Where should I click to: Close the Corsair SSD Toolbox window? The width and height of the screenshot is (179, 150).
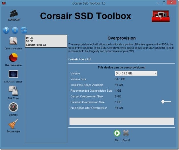coord(172,2)
